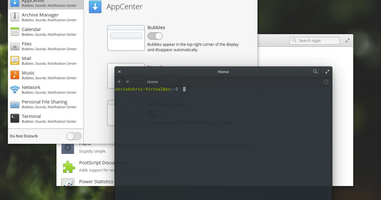This screenshot has width=381, height=200.
Task: Open the Archive Manager notification settings
Action: 46,17
